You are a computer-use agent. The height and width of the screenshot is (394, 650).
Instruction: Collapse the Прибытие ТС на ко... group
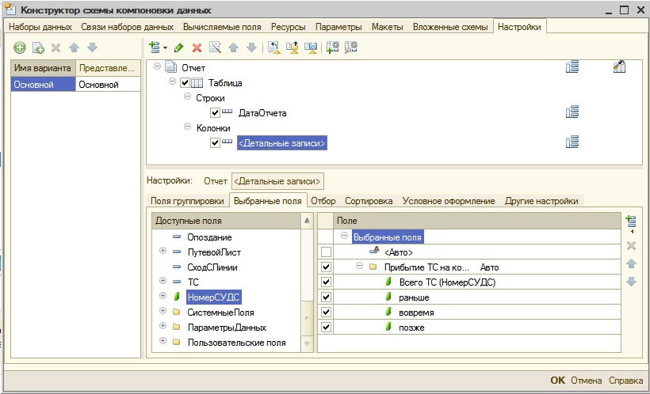coord(359,266)
